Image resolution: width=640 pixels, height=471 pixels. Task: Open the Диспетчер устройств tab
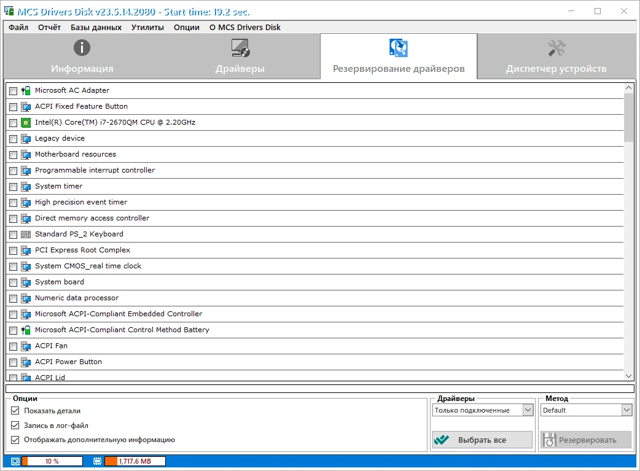coord(556,56)
